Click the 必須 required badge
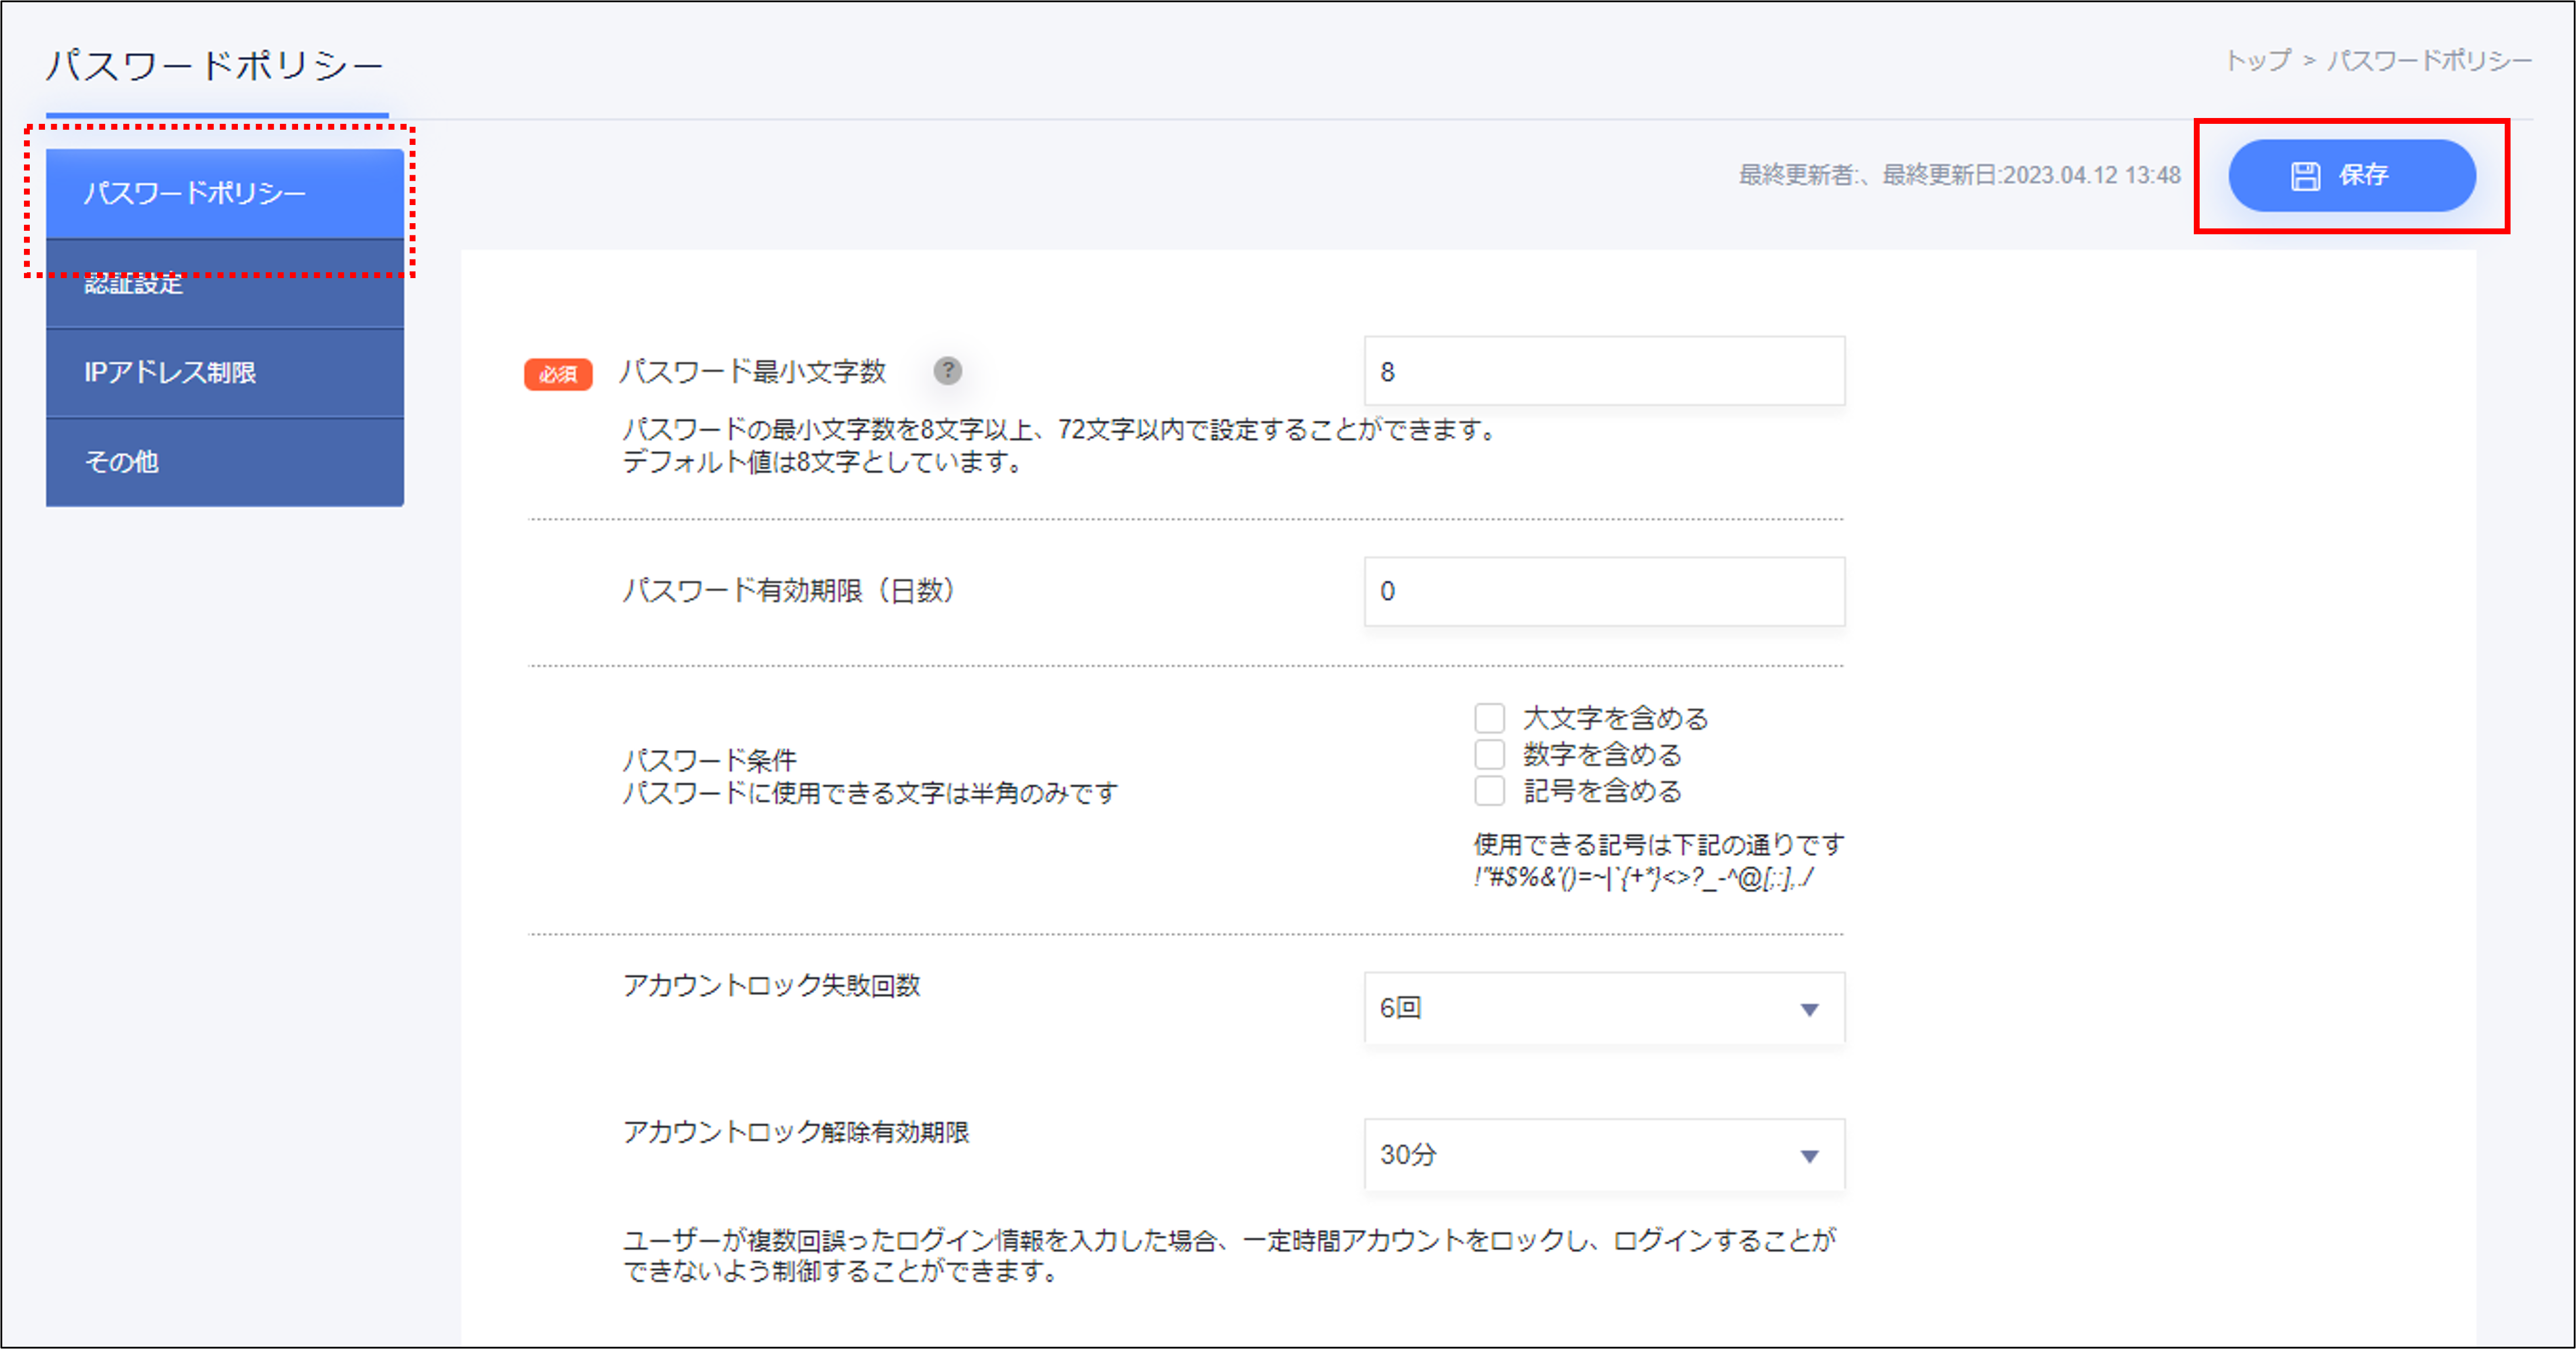This screenshot has height=1349, width=2576. click(x=558, y=374)
